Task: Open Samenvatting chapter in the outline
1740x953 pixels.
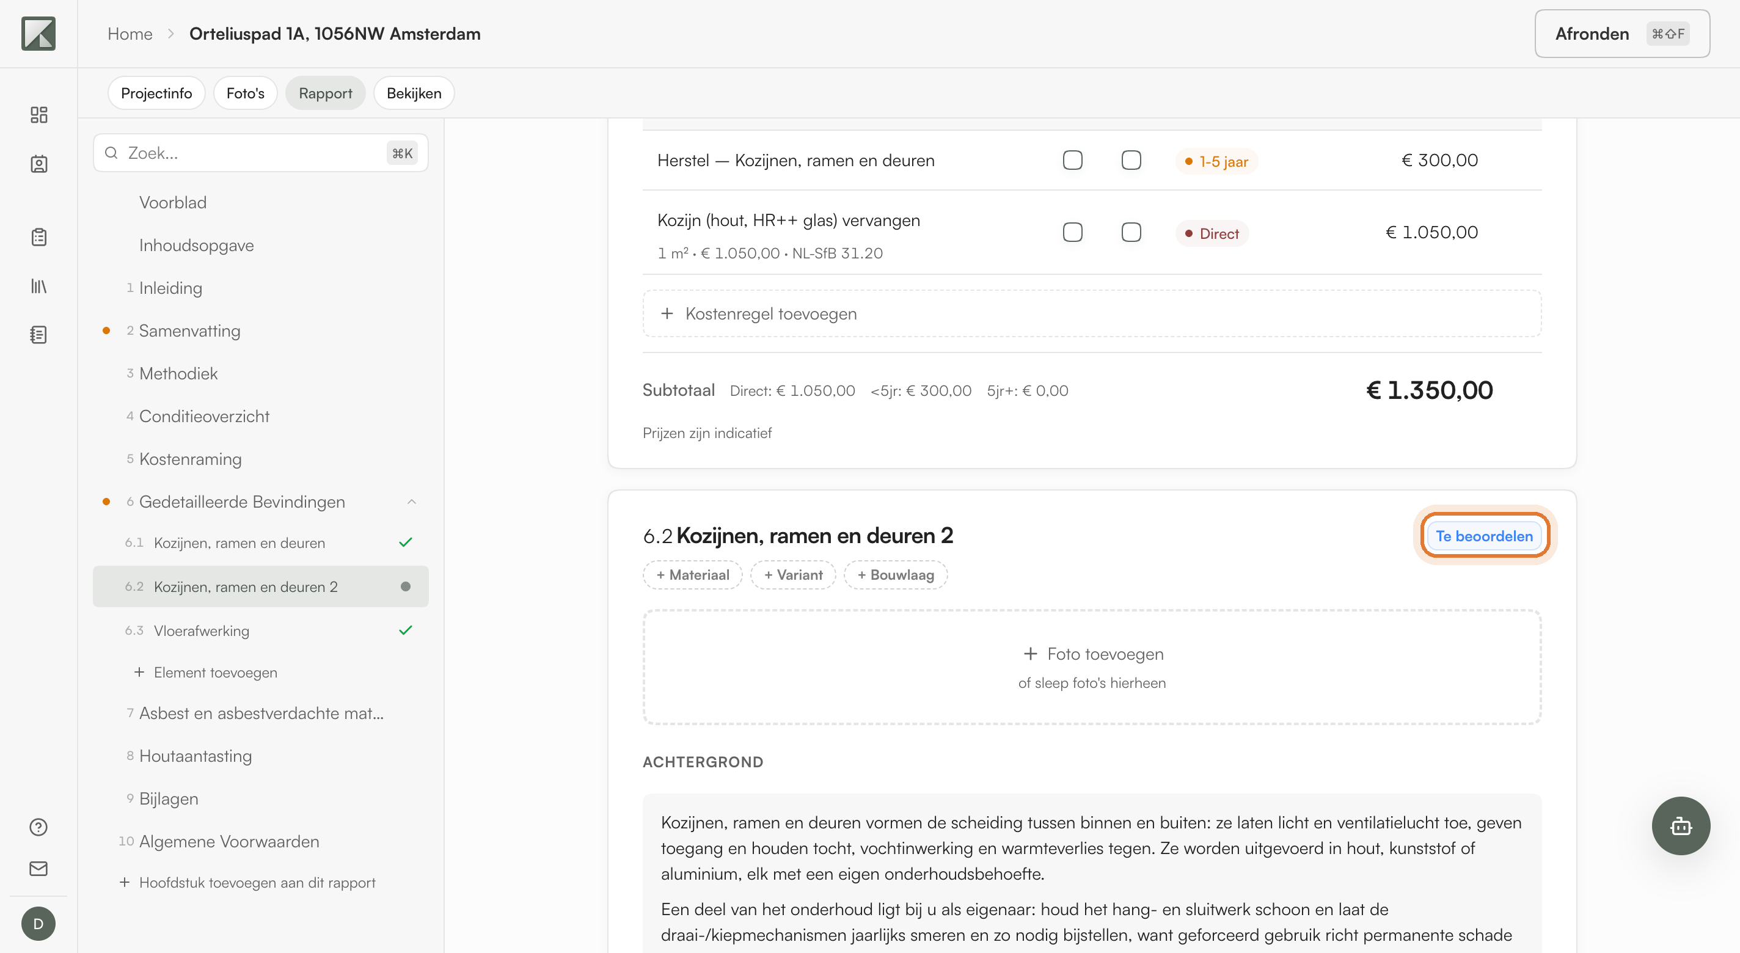Action: 189,331
